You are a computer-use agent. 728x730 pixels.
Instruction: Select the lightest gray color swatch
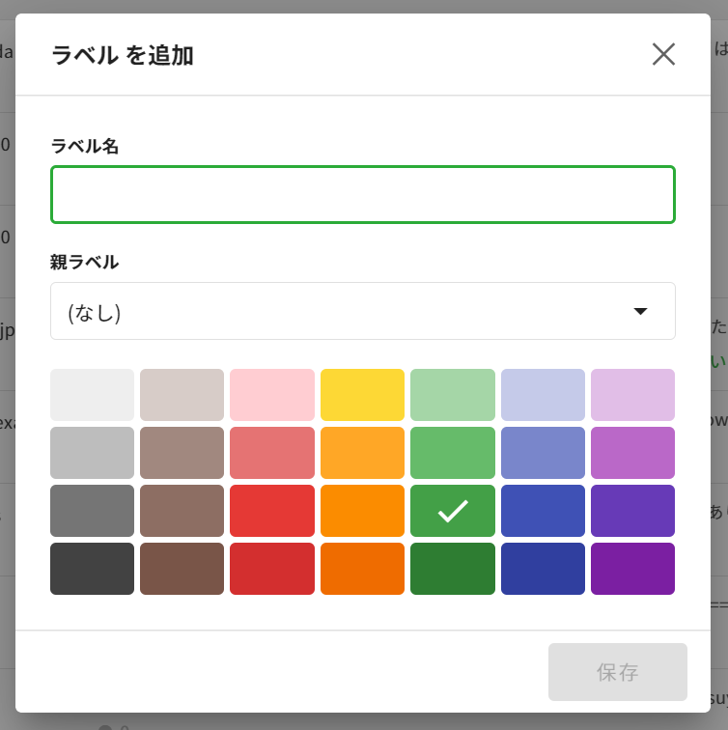coord(92,395)
